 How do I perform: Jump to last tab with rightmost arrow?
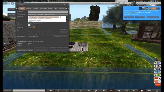(x=68, y=8)
